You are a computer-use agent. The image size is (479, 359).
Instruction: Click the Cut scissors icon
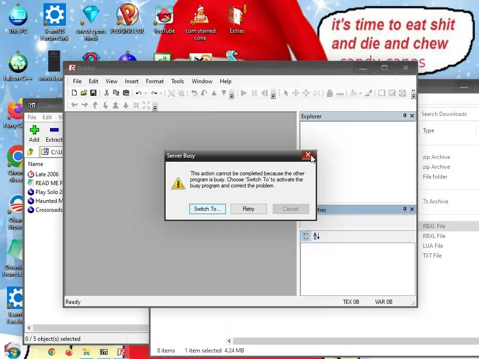pos(107,93)
